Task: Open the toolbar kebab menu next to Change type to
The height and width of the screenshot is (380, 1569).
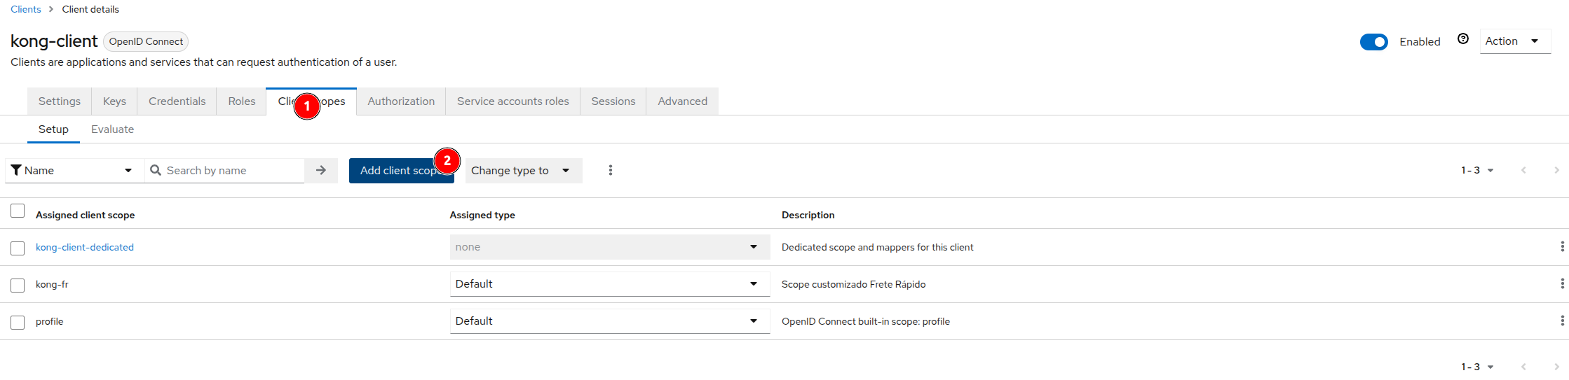Action: pyautogui.click(x=611, y=171)
